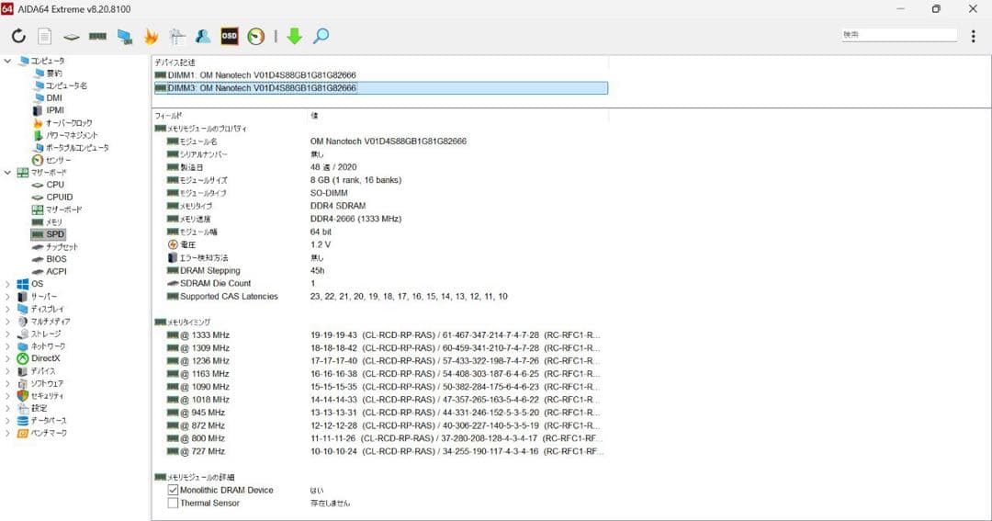This screenshot has height=521, width=992.
Task: Click the green download arrow icon
Action: 294,37
